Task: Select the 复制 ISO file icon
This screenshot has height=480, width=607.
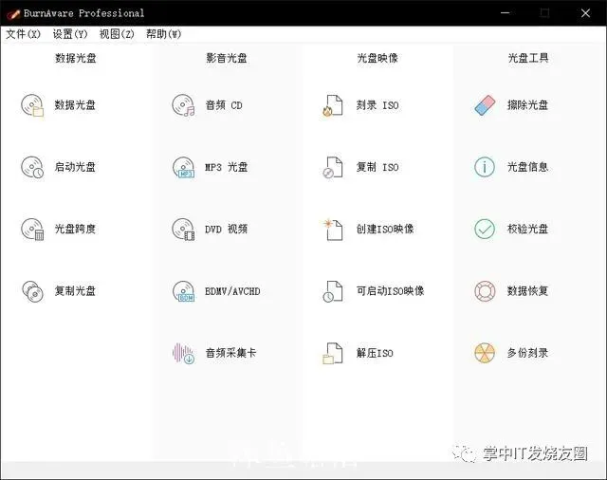Action: point(333,167)
